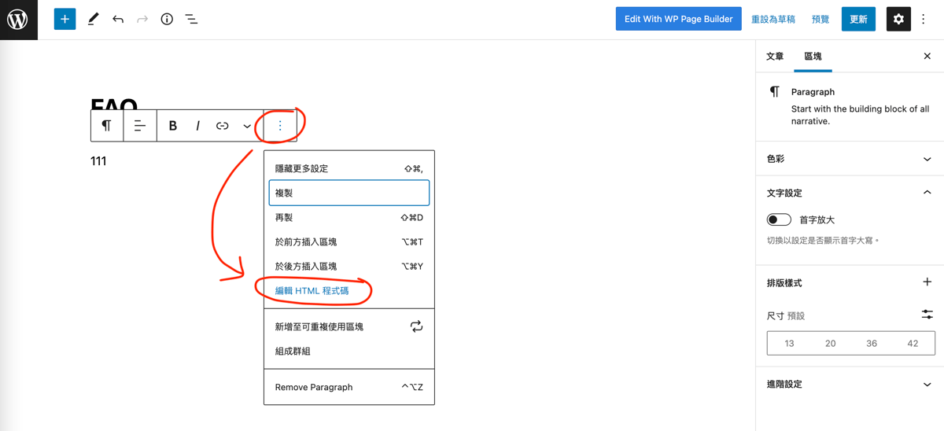Insert a link using the link icon
Viewport: 944px width, 431px height.
[x=223, y=126]
